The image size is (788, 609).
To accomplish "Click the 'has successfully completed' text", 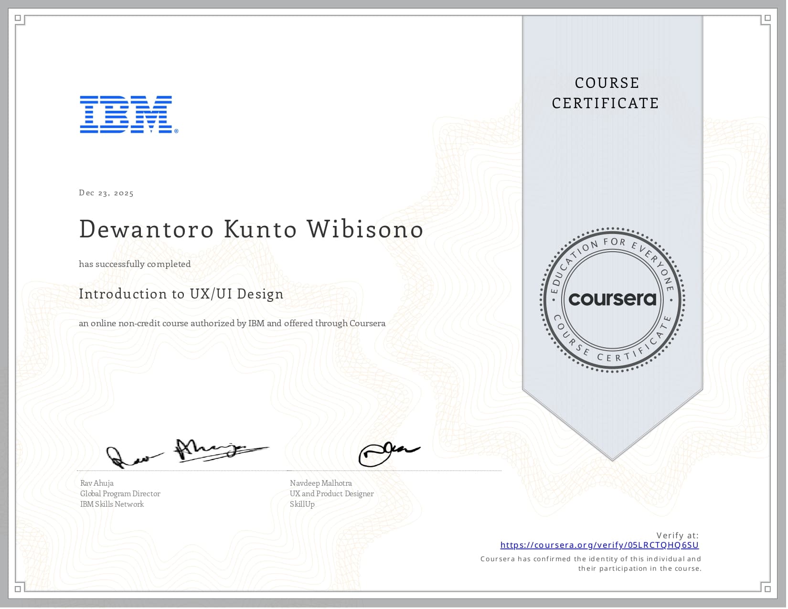I will (135, 264).
